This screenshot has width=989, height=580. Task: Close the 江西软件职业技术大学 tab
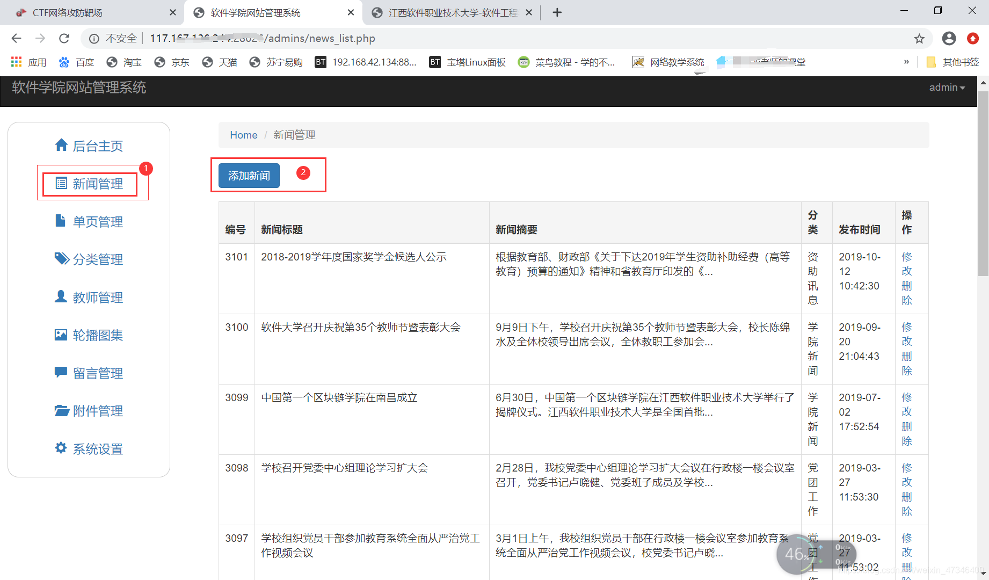[x=529, y=12]
